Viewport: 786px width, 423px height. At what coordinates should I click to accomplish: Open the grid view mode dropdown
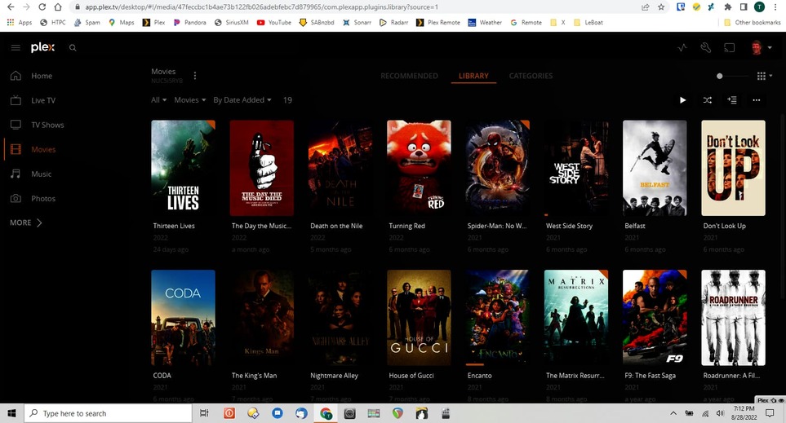[x=764, y=76]
